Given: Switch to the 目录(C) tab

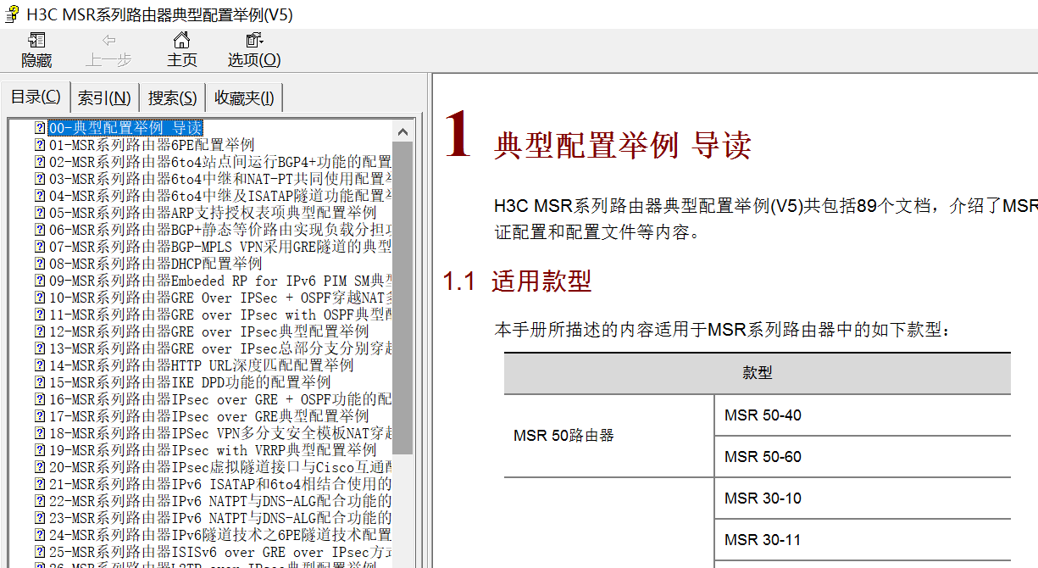Looking at the screenshot, I should point(35,97).
